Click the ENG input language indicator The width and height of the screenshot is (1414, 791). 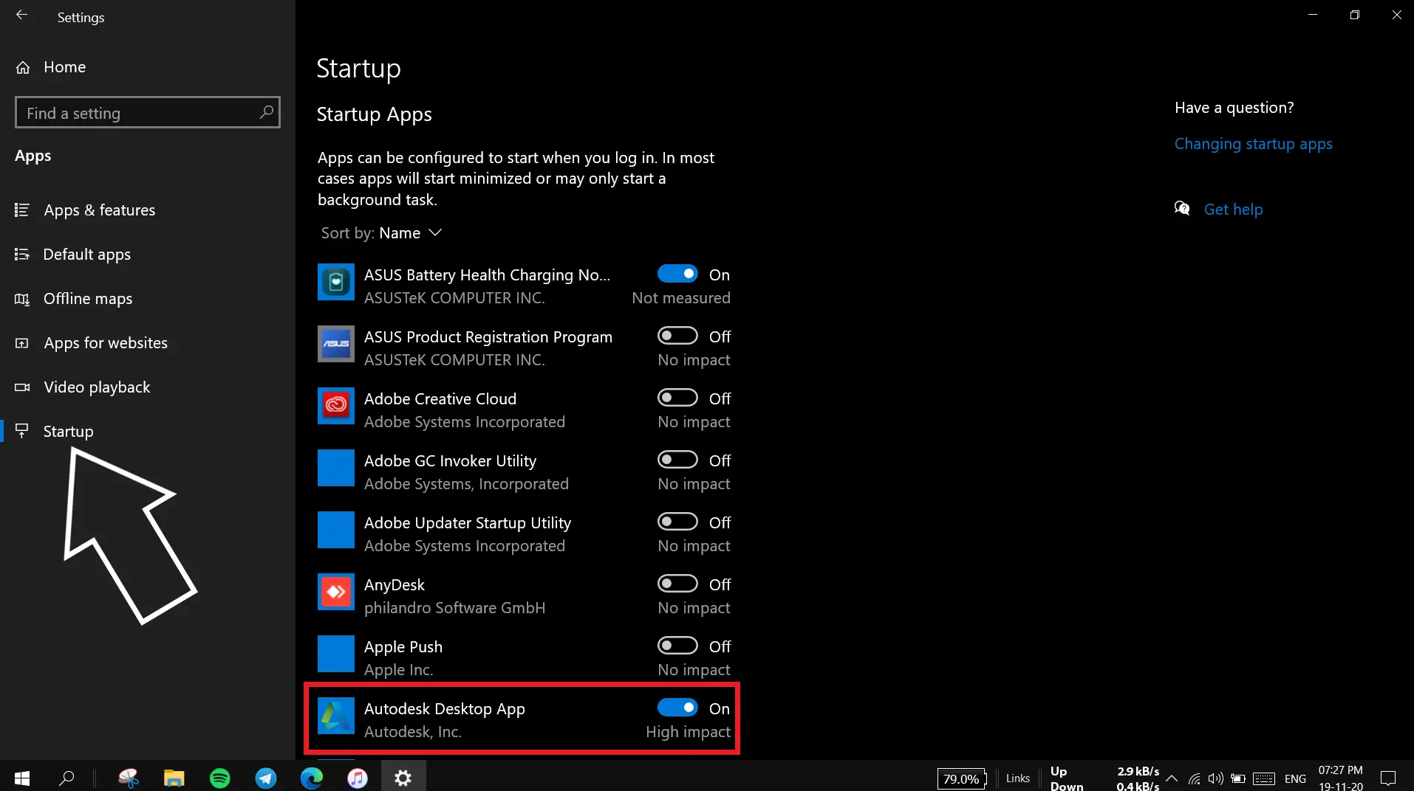1295,778
